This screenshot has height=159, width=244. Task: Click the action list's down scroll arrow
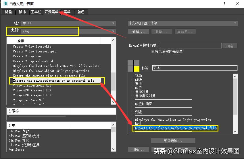113,102
